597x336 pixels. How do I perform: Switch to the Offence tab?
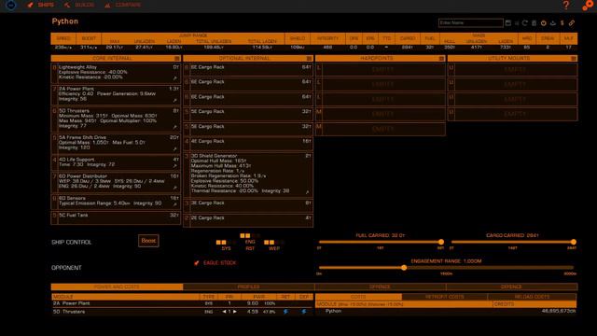380,287
